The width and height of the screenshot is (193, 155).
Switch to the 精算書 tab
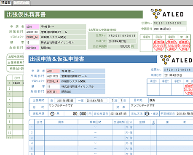tap(6, 3)
